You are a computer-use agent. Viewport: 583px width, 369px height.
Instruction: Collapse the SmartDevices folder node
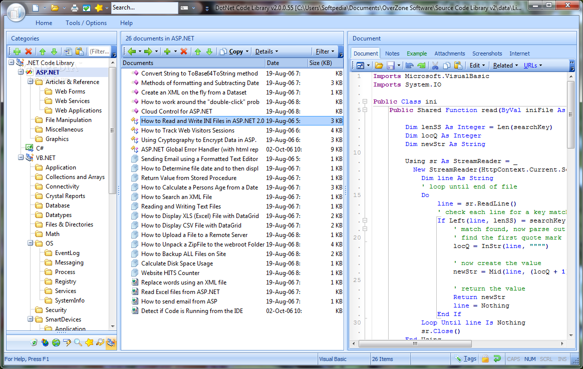31,319
